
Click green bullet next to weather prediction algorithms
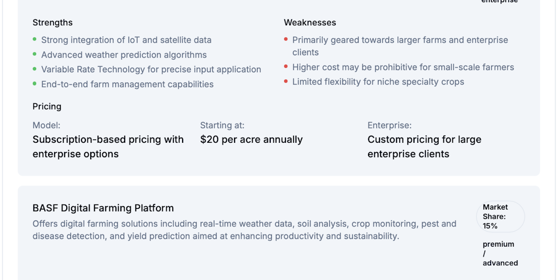(x=34, y=54)
